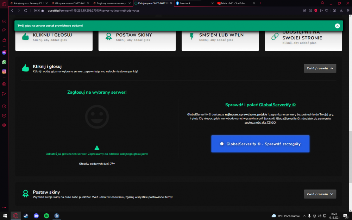This screenshot has width=352, height=220.
Task: Send page to My Flow from toolbar
Action: (321, 11)
